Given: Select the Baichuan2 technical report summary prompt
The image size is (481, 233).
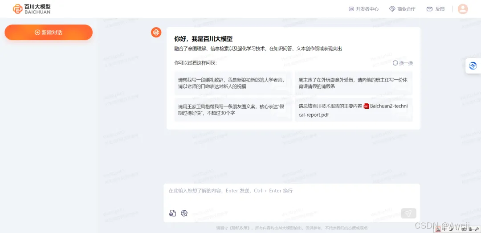Looking at the screenshot, I should (353, 110).
